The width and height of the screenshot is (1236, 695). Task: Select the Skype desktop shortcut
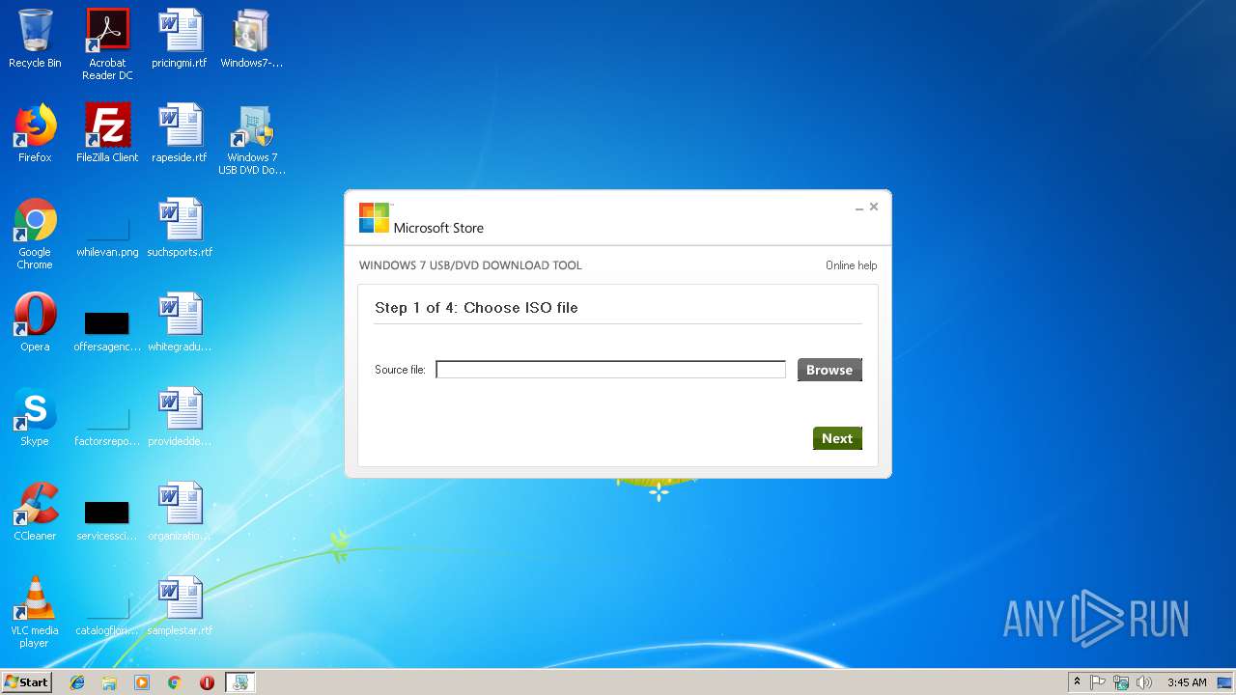35,417
